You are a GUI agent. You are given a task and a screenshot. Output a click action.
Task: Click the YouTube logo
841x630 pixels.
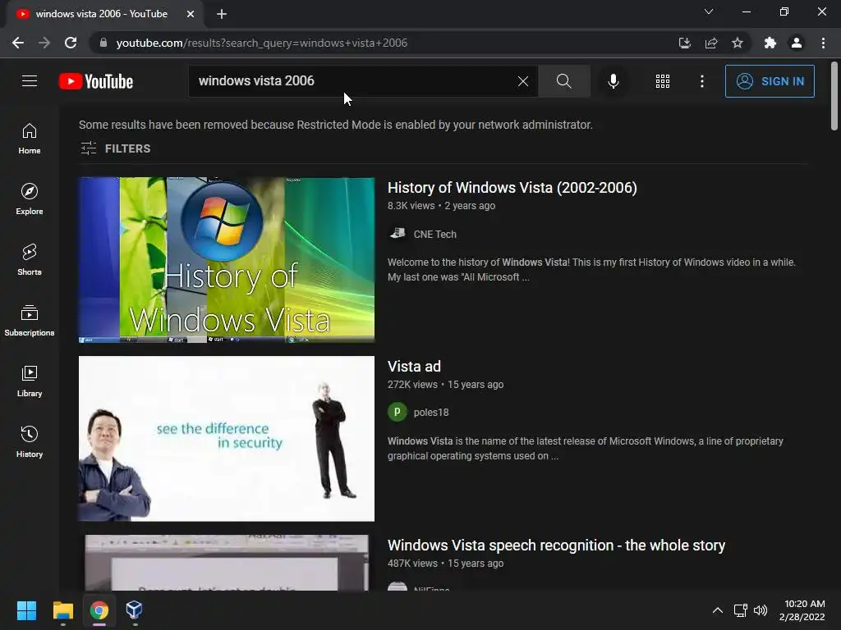[x=96, y=81]
